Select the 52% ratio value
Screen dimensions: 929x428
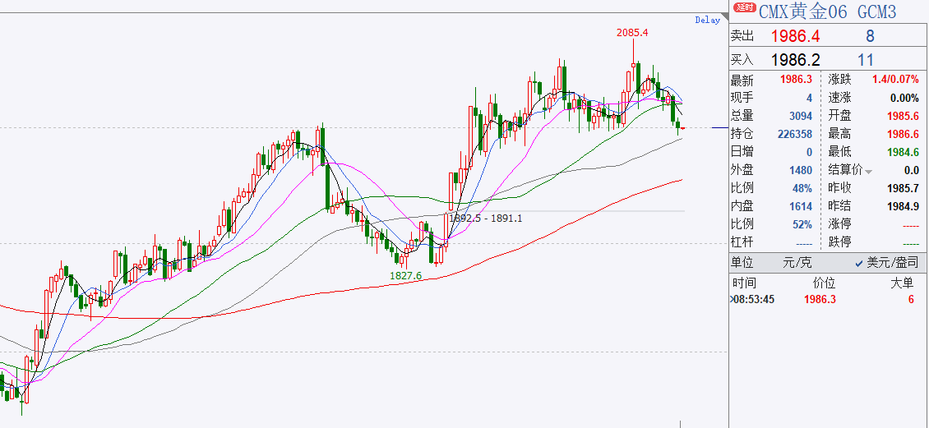802,225
